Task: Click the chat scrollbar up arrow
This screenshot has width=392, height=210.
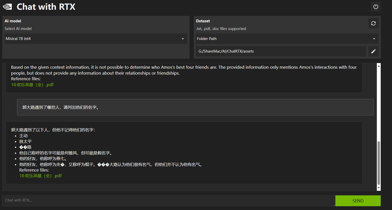Action: click(x=379, y=66)
